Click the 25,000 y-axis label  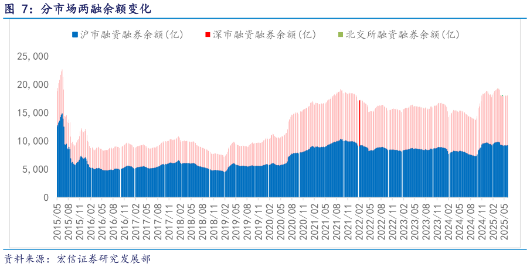[32, 56]
